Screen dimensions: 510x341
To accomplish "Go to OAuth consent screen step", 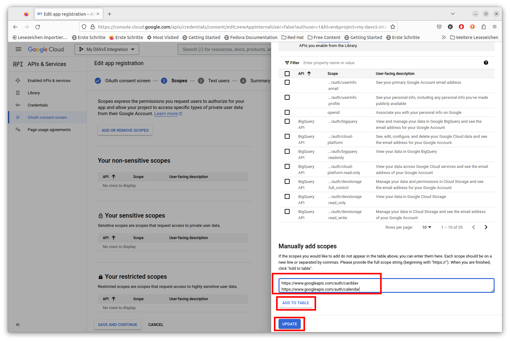I will point(122,81).
